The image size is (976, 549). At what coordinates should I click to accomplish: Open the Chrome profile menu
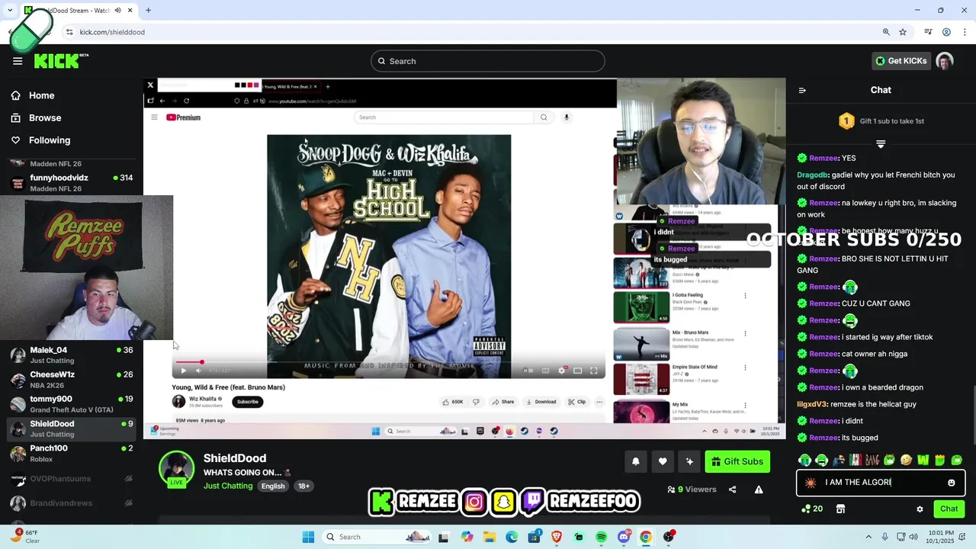click(946, 32)
